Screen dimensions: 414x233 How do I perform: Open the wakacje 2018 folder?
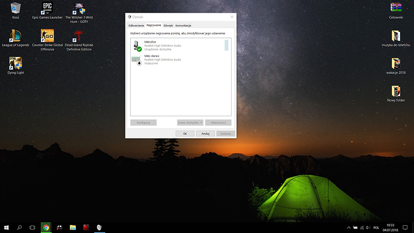click(x=396, y=66)
